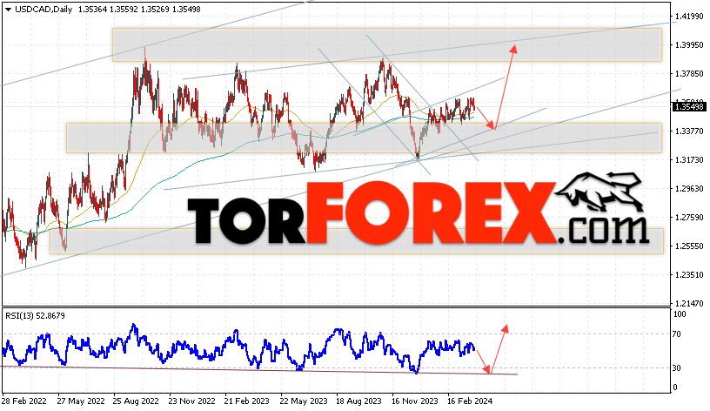Click the 1.41990 price scale value

tap(689, 17)
